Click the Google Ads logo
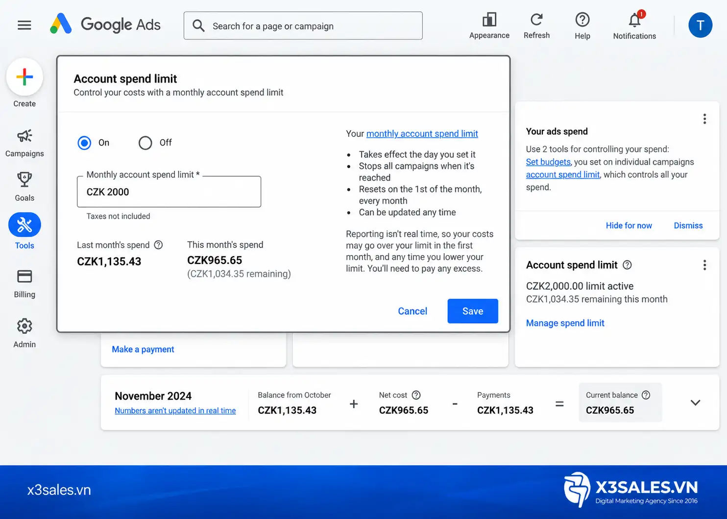The height and width of the screenshot is (519, 727). coord(105,24)
